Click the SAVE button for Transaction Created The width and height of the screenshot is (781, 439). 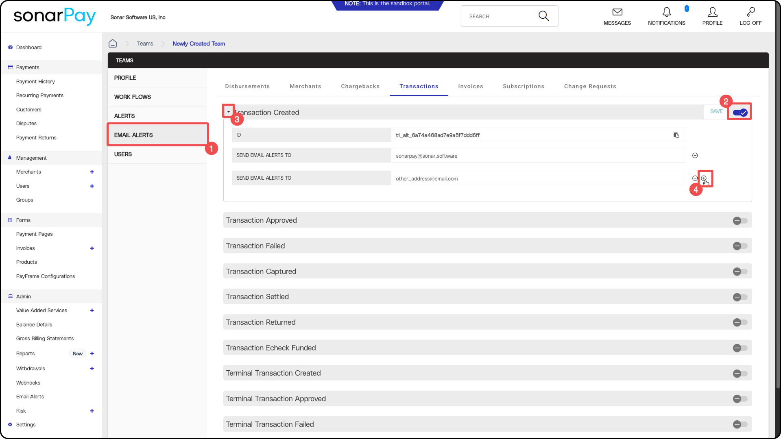(716, 111)
